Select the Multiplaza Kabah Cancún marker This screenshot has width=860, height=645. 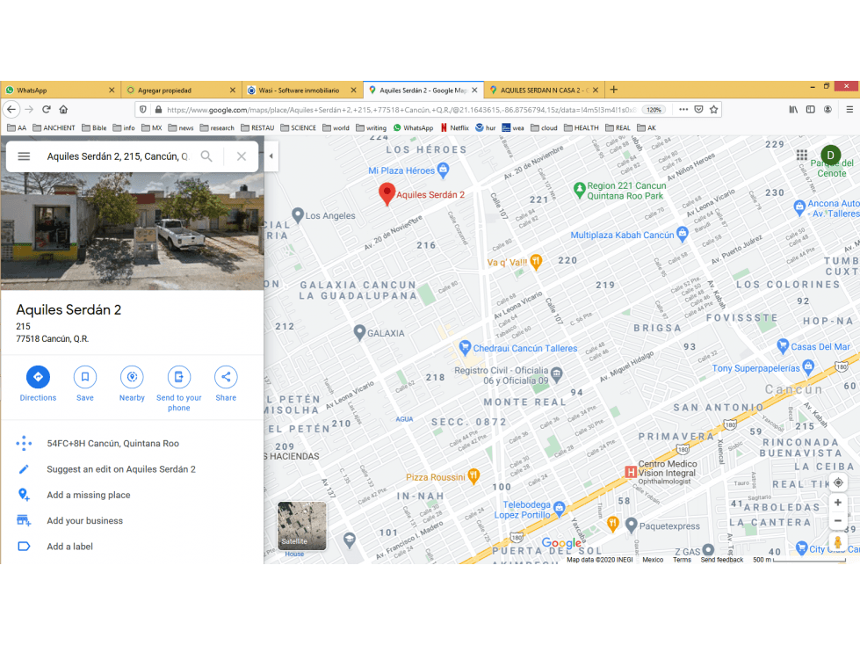click(x=682, y=235)
